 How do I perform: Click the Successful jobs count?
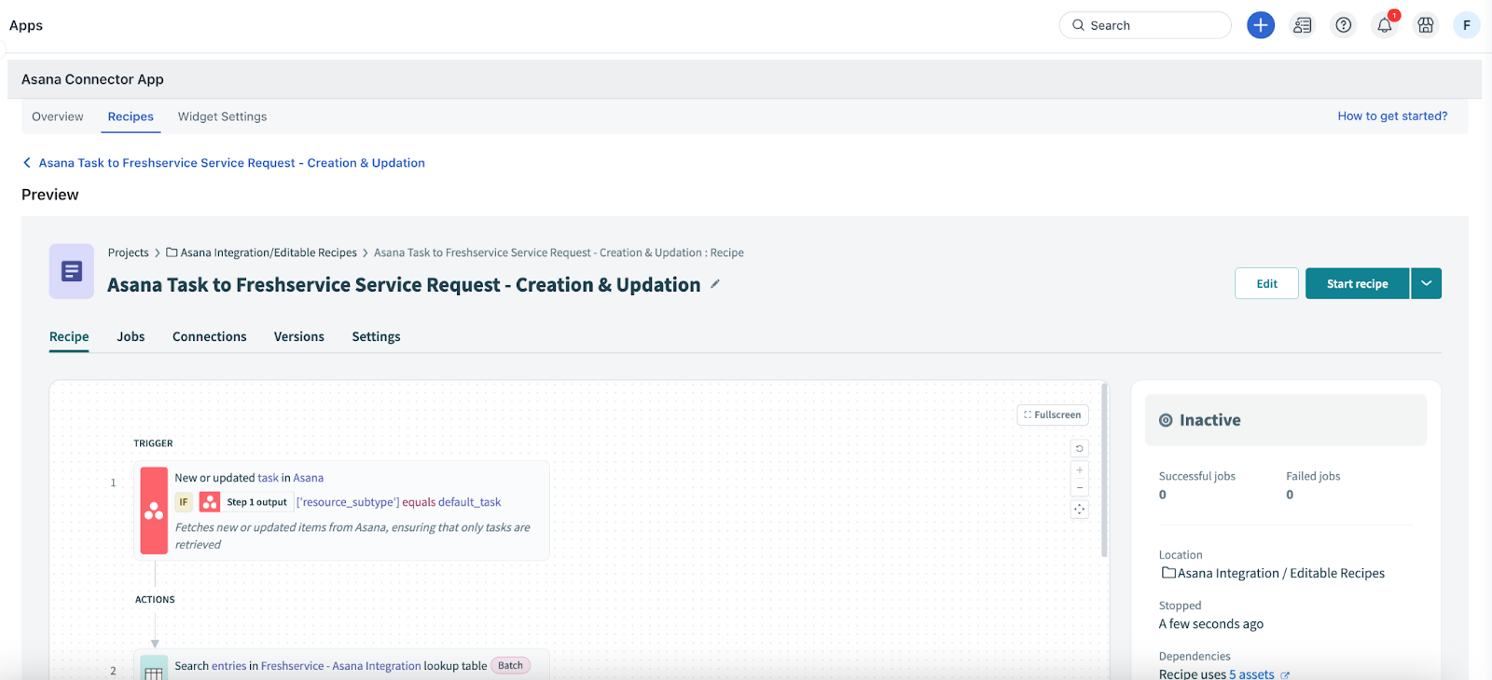point(1163,495)
